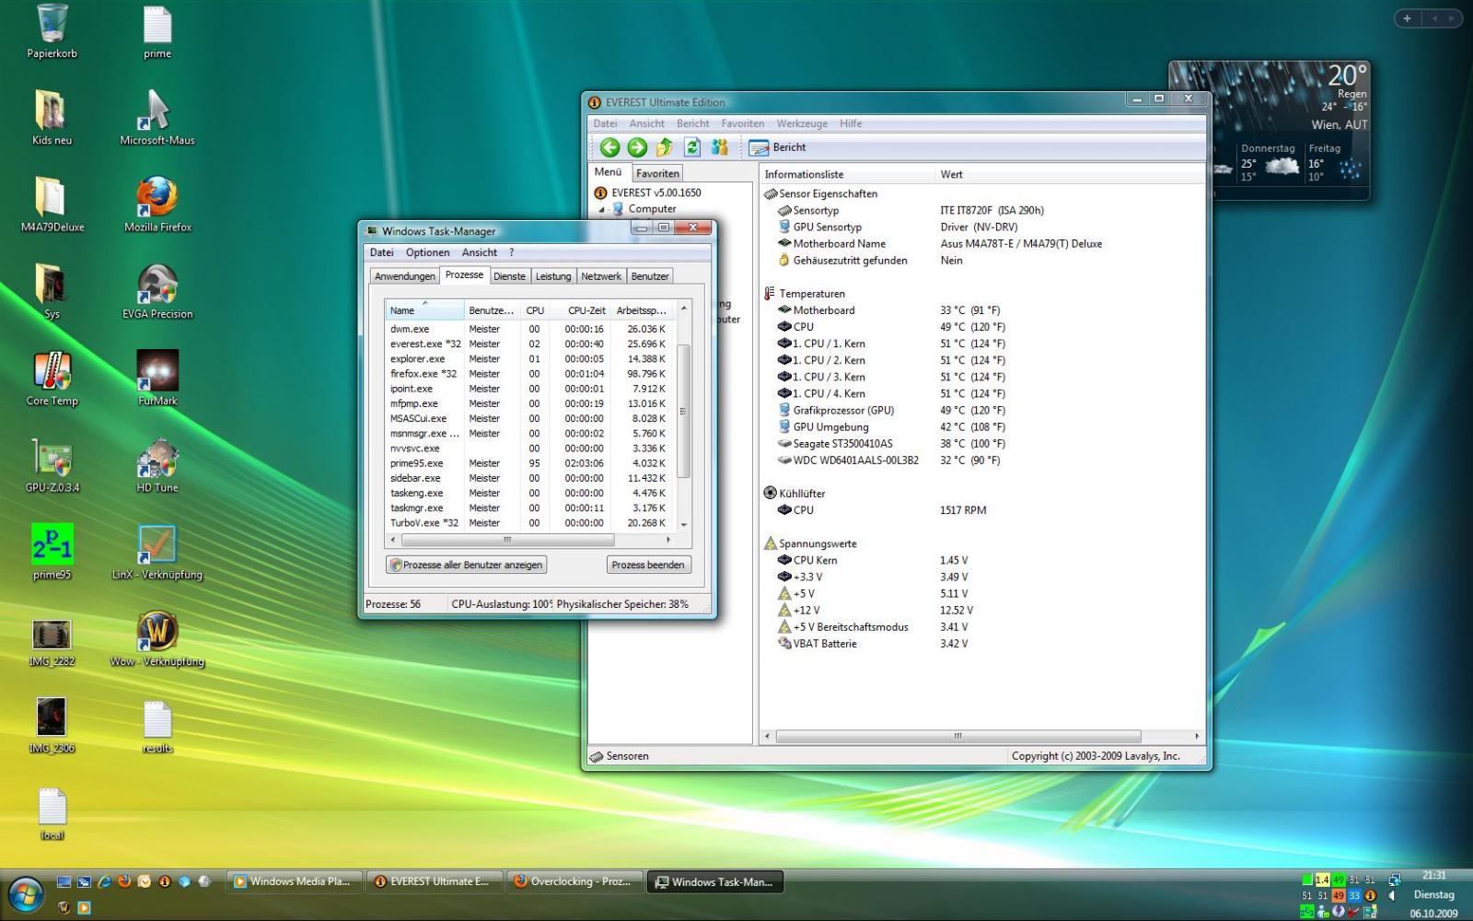Open Core Temp desktop icon
Screen dimensions: 1473x921
[x=52, y=379]
